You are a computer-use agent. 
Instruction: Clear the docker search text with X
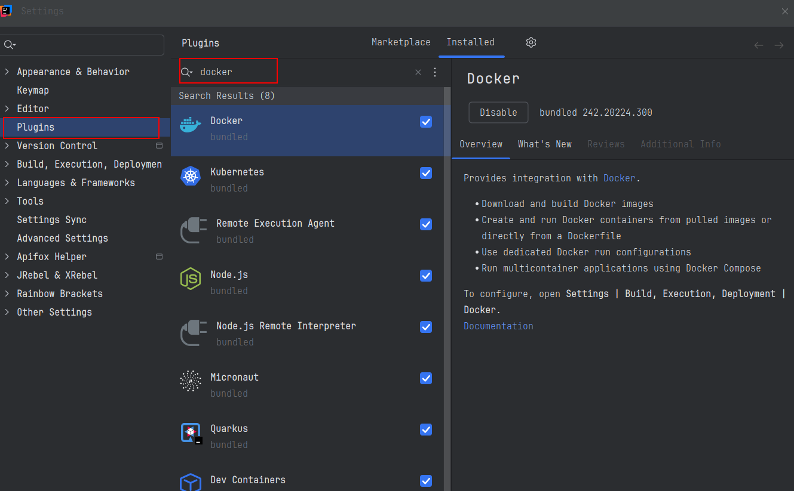418,72
